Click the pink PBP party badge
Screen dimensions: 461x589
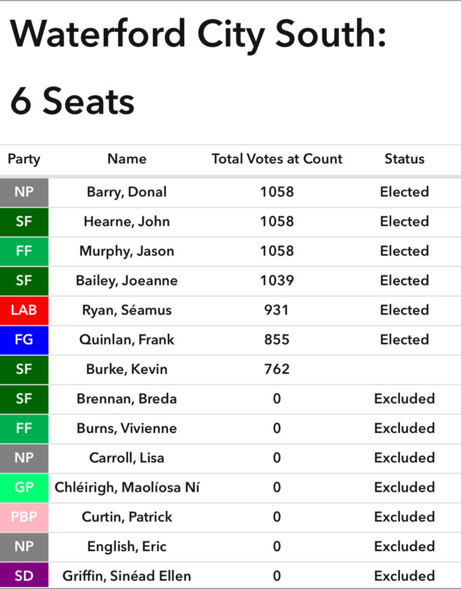click(x=24, y=517)
